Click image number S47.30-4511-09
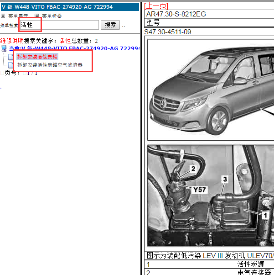The width and height of the screenshot is (274, 275). coord(168,32)
